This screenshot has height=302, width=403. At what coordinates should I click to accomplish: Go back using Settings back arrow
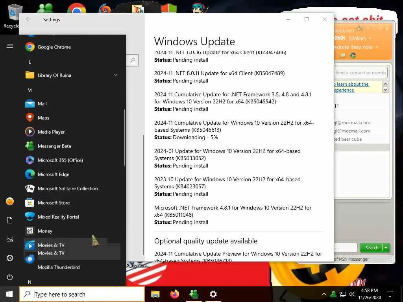(x=28, y=19)
